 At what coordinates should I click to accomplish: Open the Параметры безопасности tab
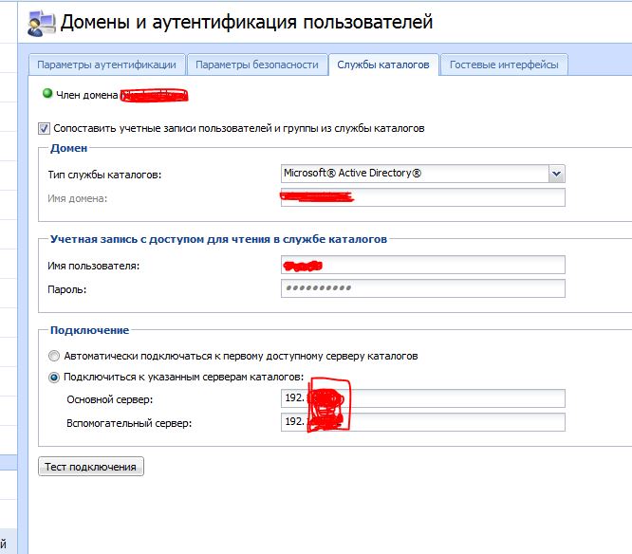[x=257, y=65]
